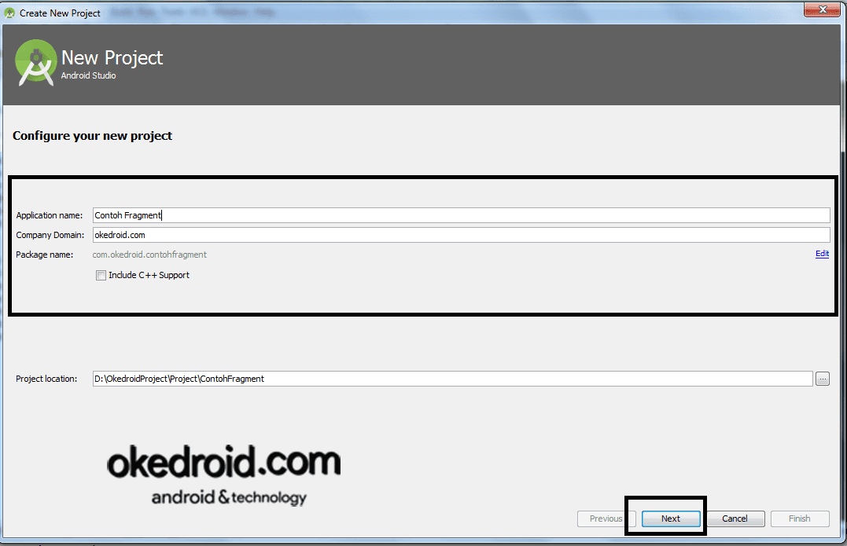Screen dimensions: 847x546
Task: Click the Finish button
Action: pyautogui.click(x=800, y=519)
